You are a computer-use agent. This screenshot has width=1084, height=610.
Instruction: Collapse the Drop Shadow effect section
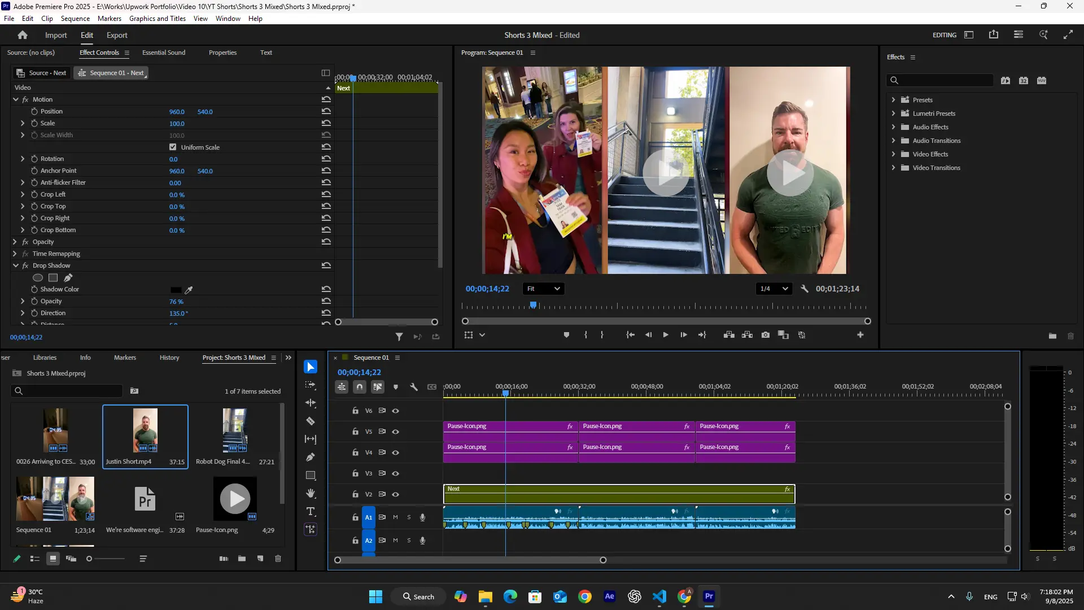coord(16,265)
